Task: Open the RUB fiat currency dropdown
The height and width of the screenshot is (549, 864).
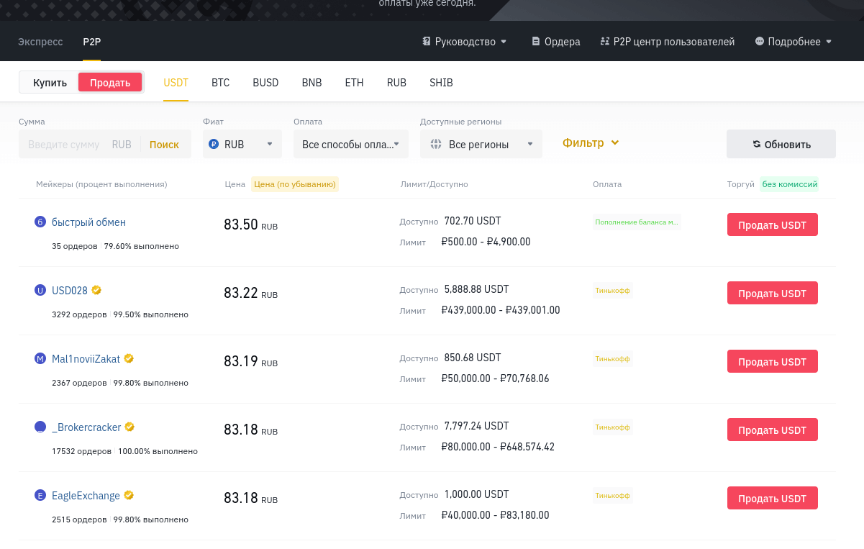Action: (242, 144)
